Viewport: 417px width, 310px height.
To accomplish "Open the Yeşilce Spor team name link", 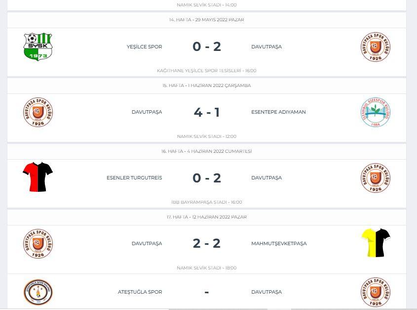I will tap(145, 46).
